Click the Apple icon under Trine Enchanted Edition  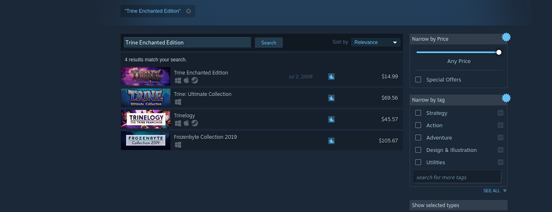tap(186, 80)
